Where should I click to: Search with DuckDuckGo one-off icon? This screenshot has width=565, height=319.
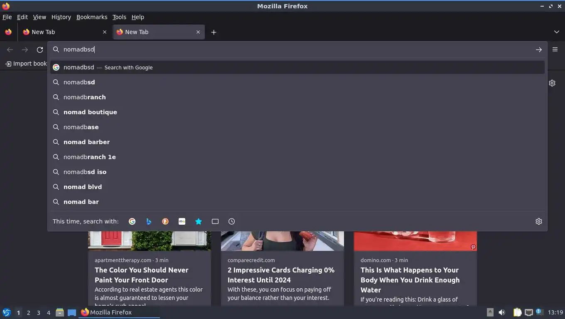point(165,221)
